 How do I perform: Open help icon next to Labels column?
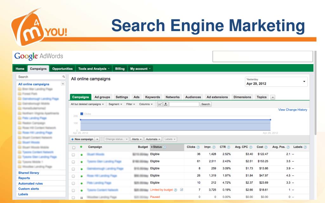(305, 147)
